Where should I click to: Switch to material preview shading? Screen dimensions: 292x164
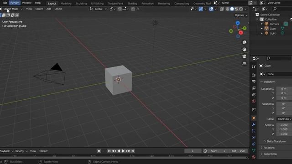(x=236, y=9)
